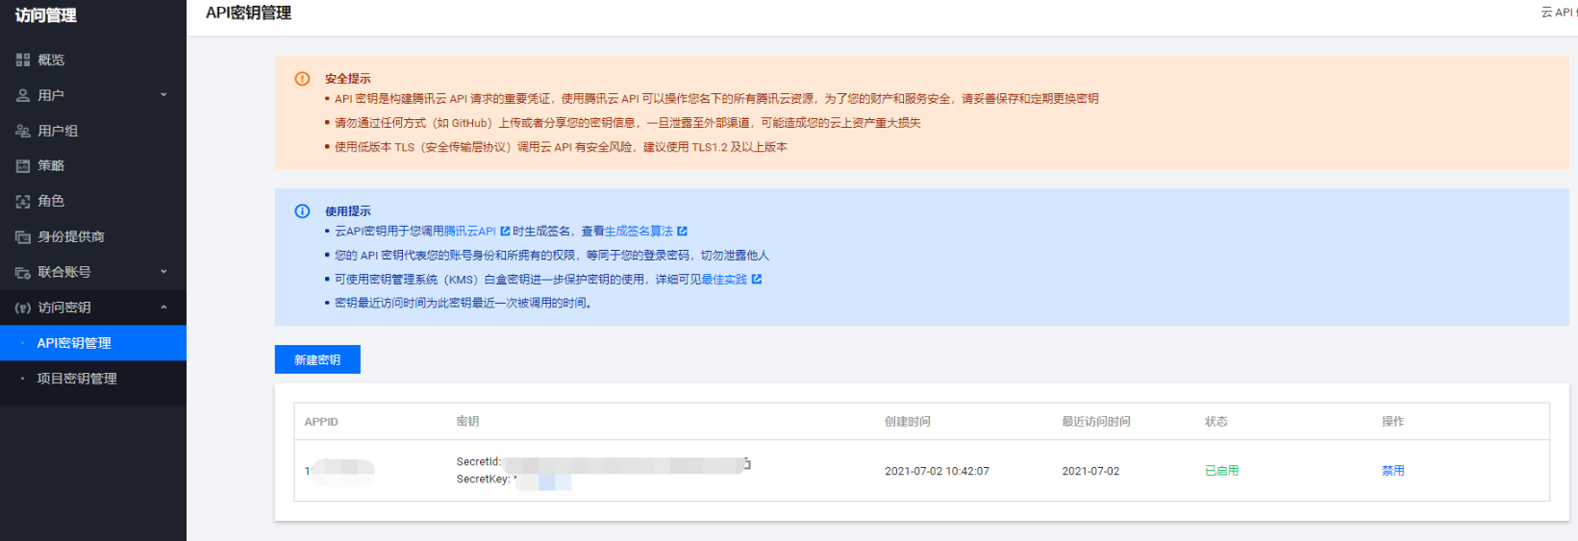1578x541 pixels.
Task: Click the 新建密钥 button
Action: (317, 359)
